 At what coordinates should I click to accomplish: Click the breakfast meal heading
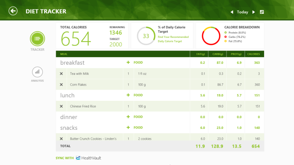[x=72, y=63]
